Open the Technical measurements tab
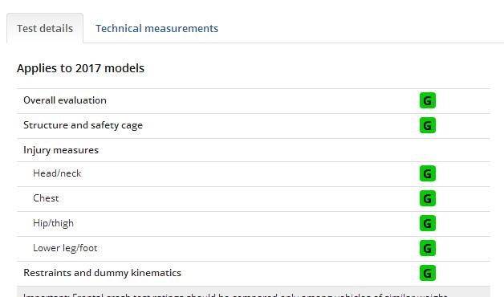Screen dimensions: 504x297 pyautogui.click(x=156, y=28)
